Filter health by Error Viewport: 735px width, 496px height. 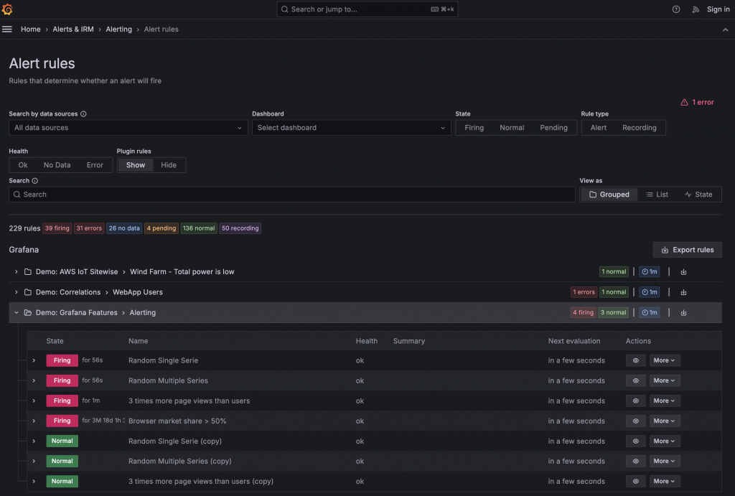click(95, 165)
